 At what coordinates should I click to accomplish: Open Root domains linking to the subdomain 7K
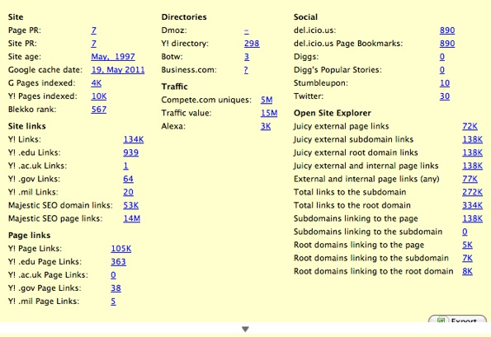468,258
